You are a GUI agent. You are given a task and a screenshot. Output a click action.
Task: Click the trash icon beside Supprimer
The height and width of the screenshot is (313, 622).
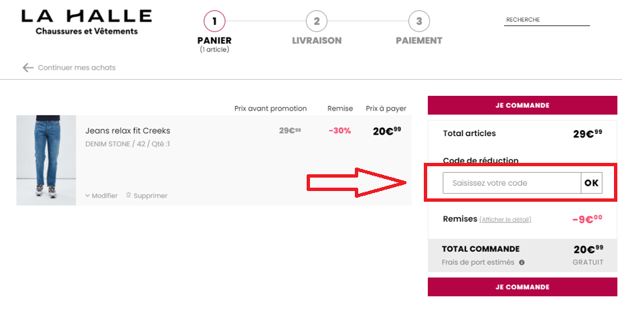click(x=129, y=194)
